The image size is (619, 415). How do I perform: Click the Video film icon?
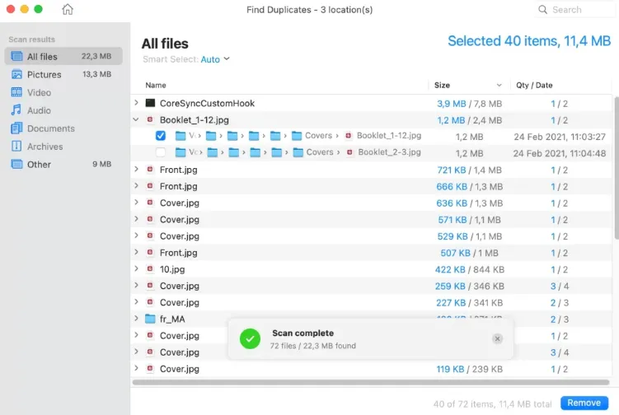tap(16, 92)
